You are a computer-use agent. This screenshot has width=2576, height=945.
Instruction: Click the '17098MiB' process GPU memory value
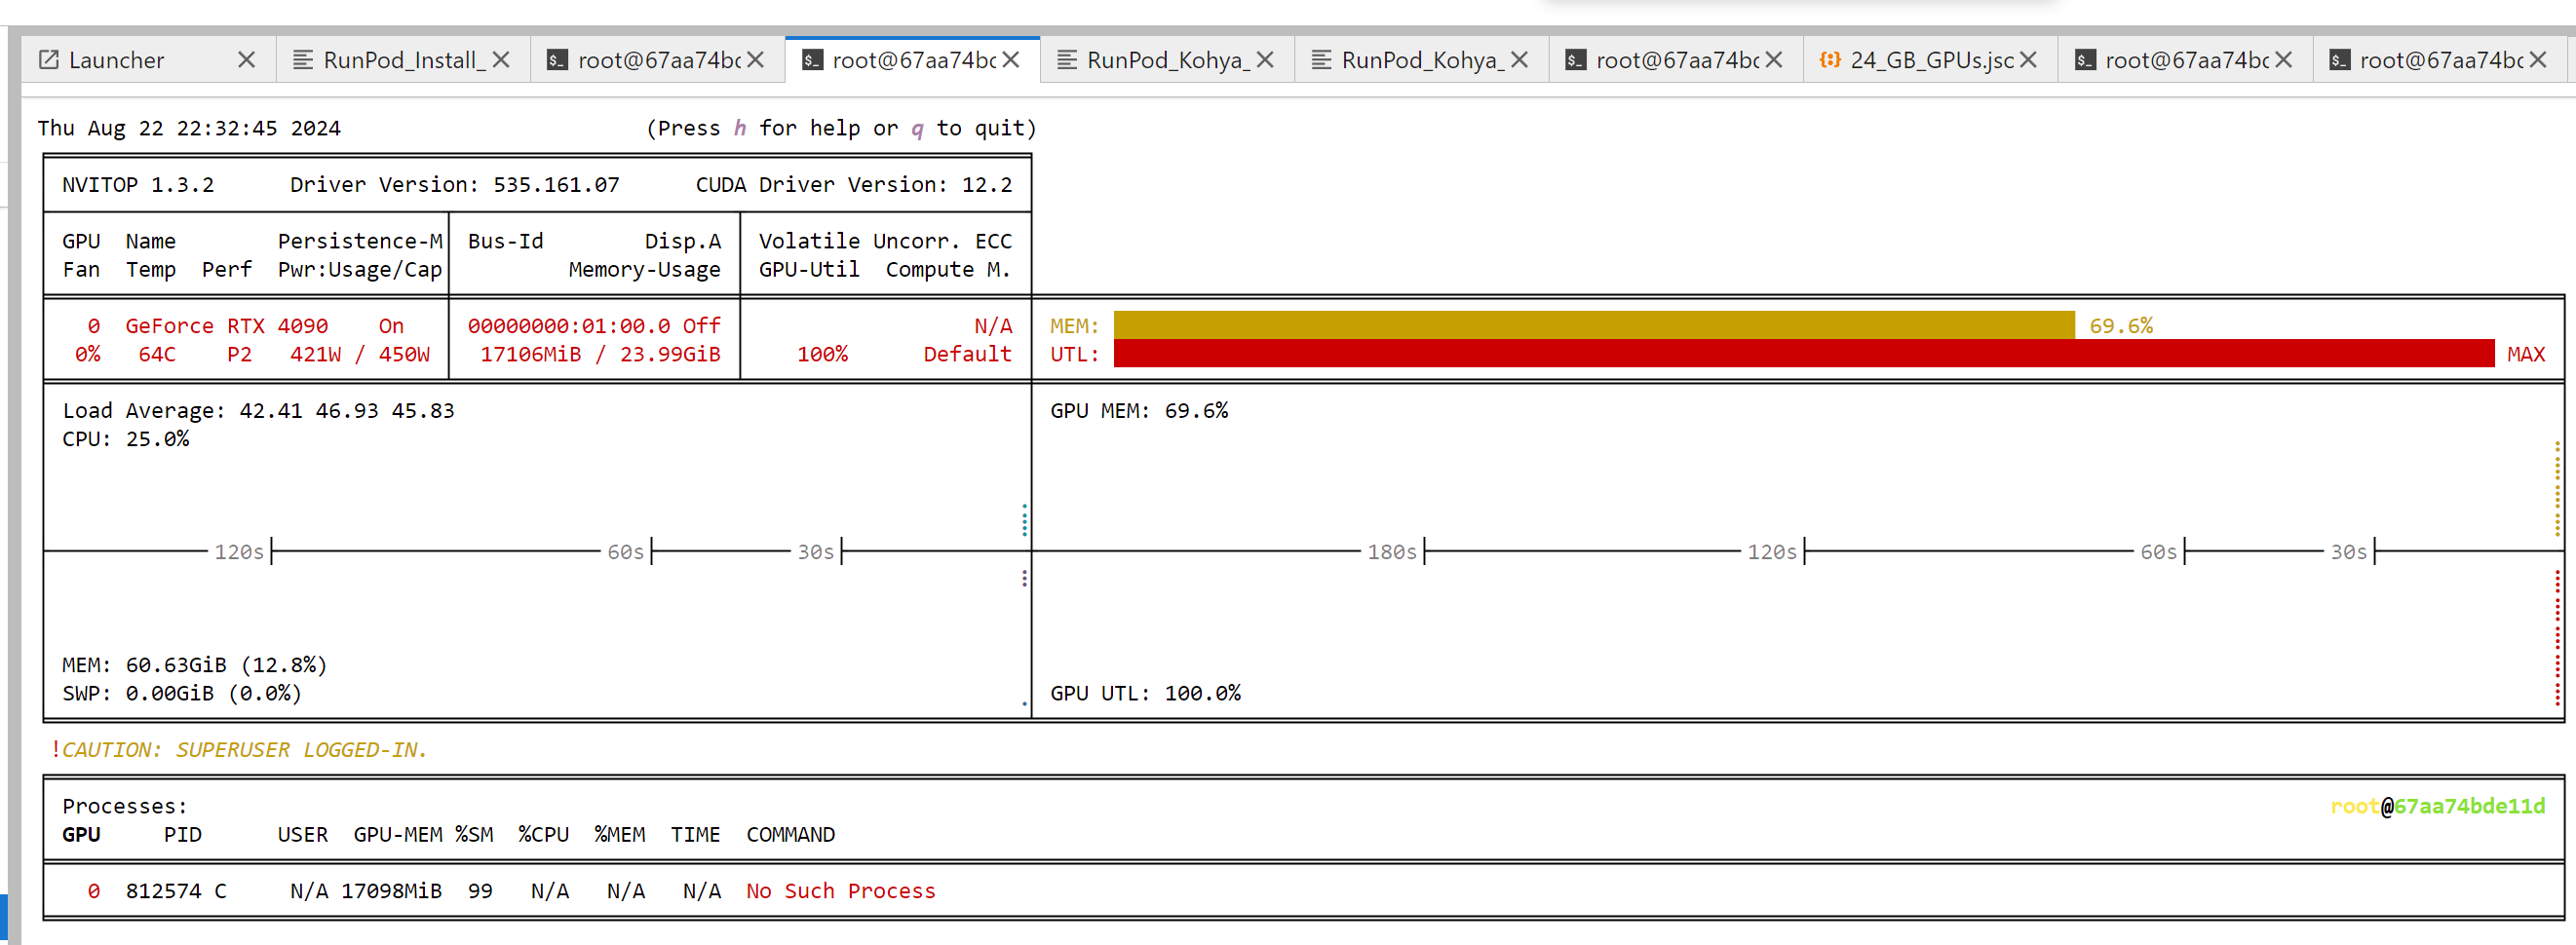pyautogui.click(x=391, y=891)
